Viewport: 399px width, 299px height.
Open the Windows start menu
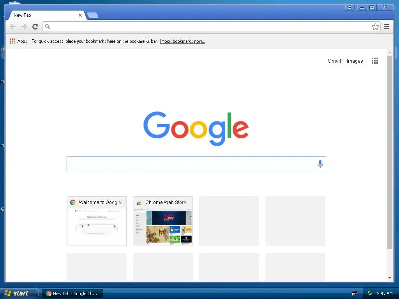18,293
